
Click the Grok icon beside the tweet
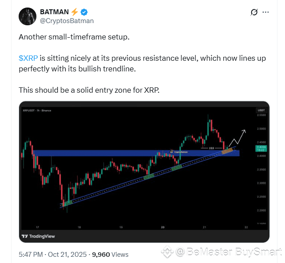coord(254,12)
